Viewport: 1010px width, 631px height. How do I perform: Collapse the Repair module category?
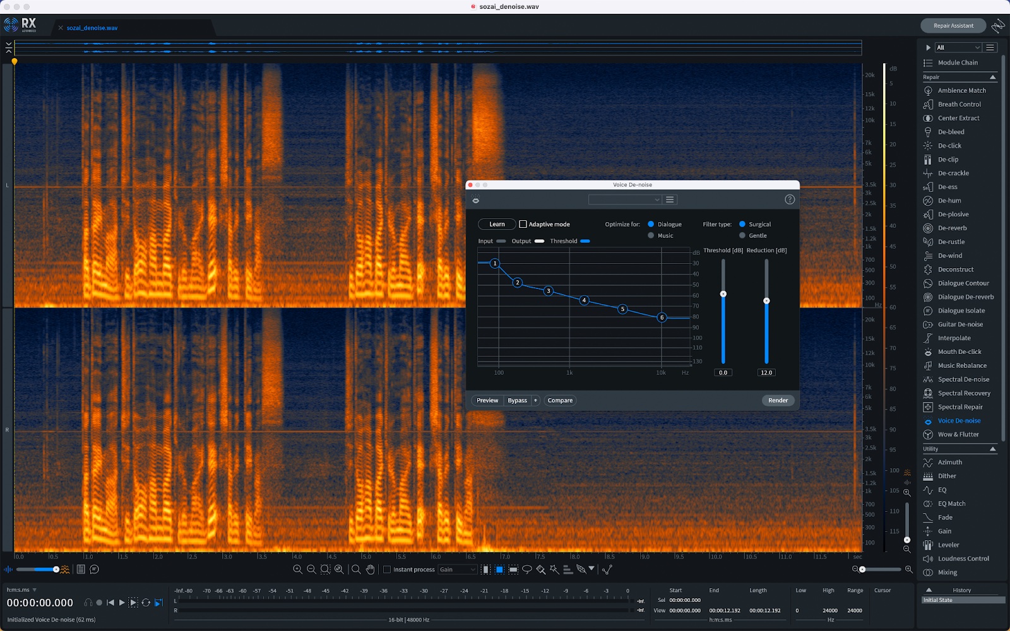point(992,77)
